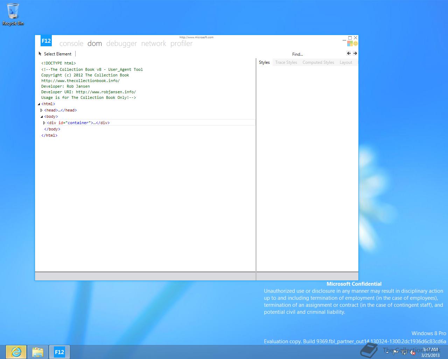Open the profiler tab

(181, 43)
